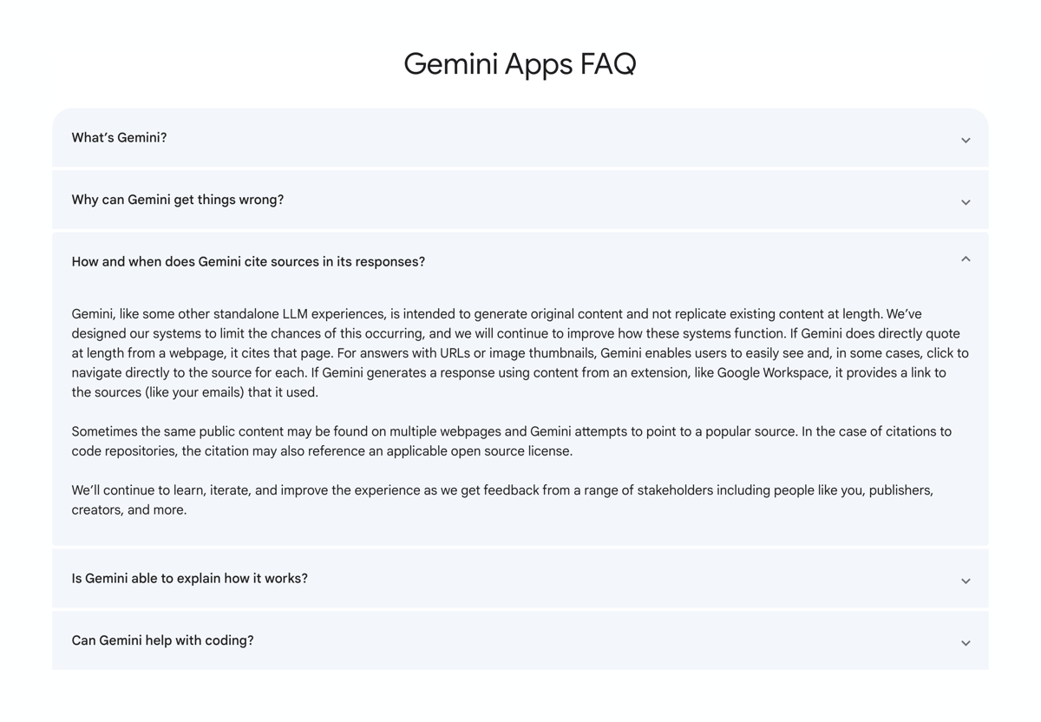Expand "Why can Gemini get things wrong?"
1041x722 pixels.
tap(520, 200)
